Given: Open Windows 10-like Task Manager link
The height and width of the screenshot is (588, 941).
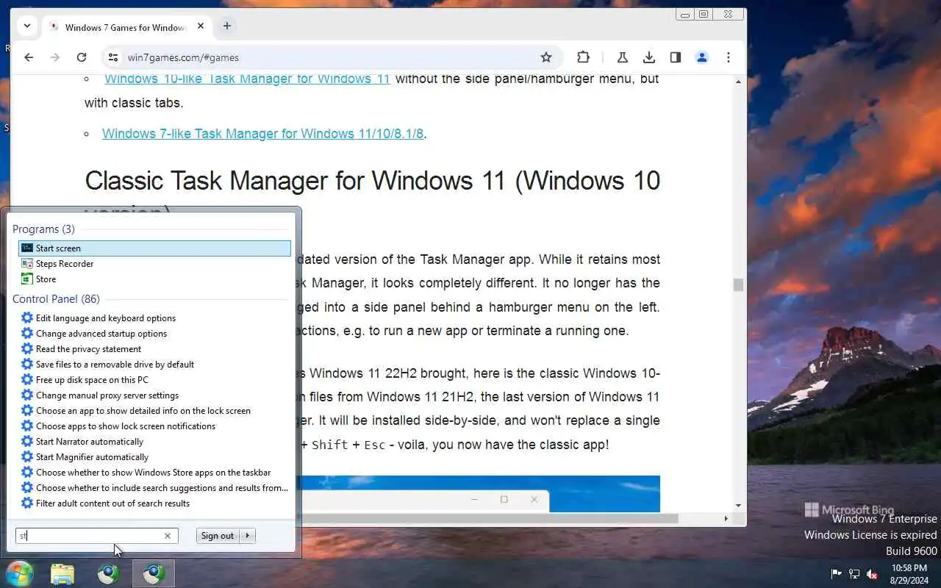Looking at the screenshot, I should (247, 79).
